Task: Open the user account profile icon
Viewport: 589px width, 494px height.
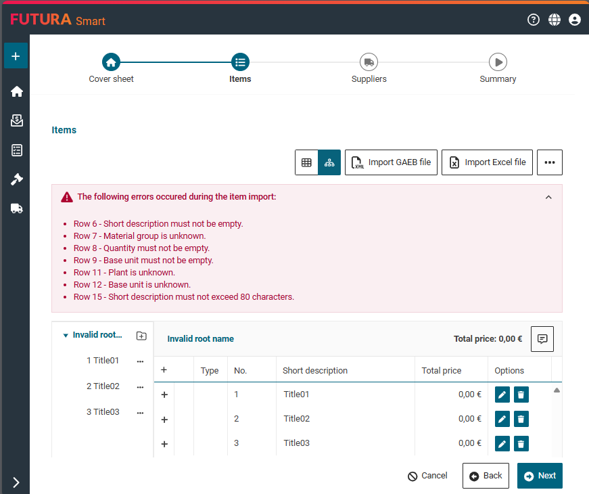Action: click(575, 20)
